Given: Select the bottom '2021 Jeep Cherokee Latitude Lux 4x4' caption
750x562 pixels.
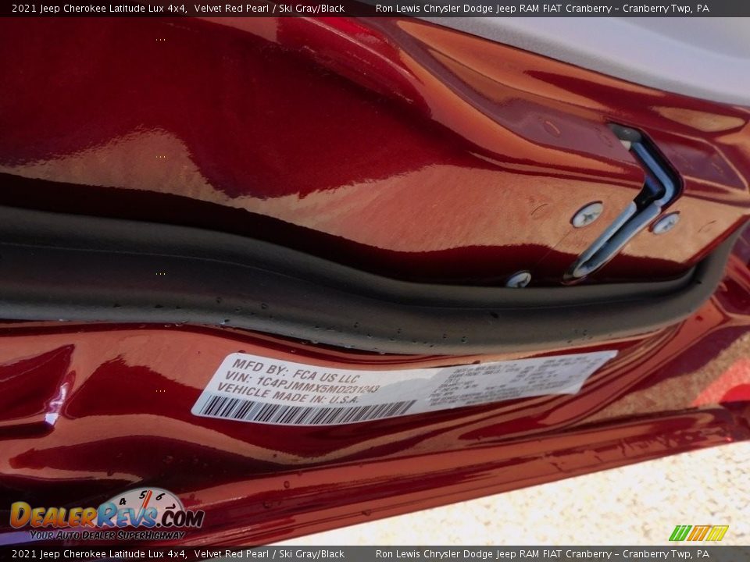Looking at the screenshot, I should click(x=99, y=554).
